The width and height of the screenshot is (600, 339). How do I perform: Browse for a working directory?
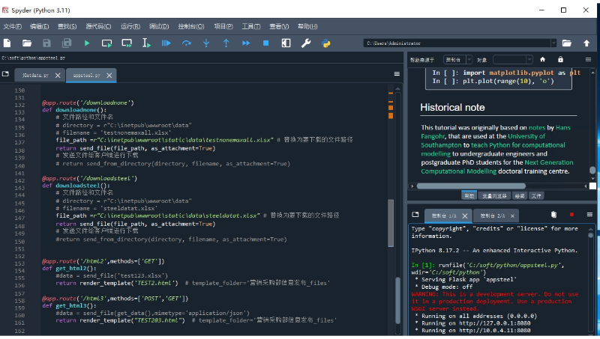[x=567, y=43]
